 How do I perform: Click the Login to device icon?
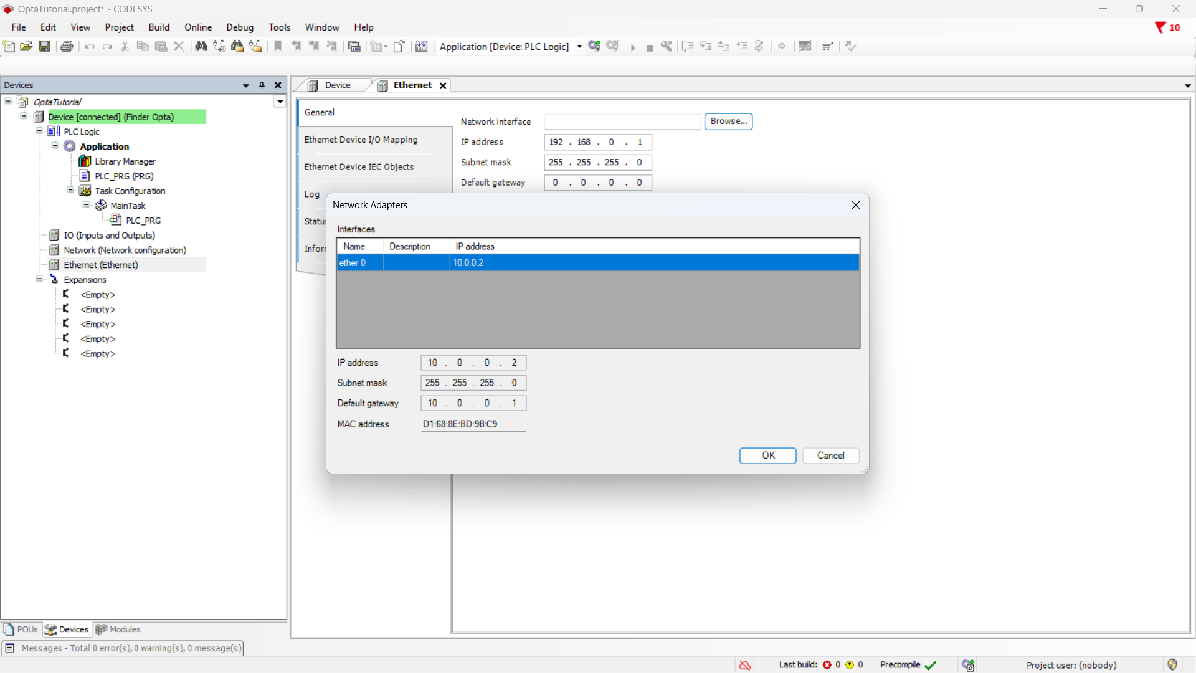point(594,46)
